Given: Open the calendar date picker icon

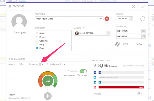Looking at the screenshot, I should pos(143,31).
